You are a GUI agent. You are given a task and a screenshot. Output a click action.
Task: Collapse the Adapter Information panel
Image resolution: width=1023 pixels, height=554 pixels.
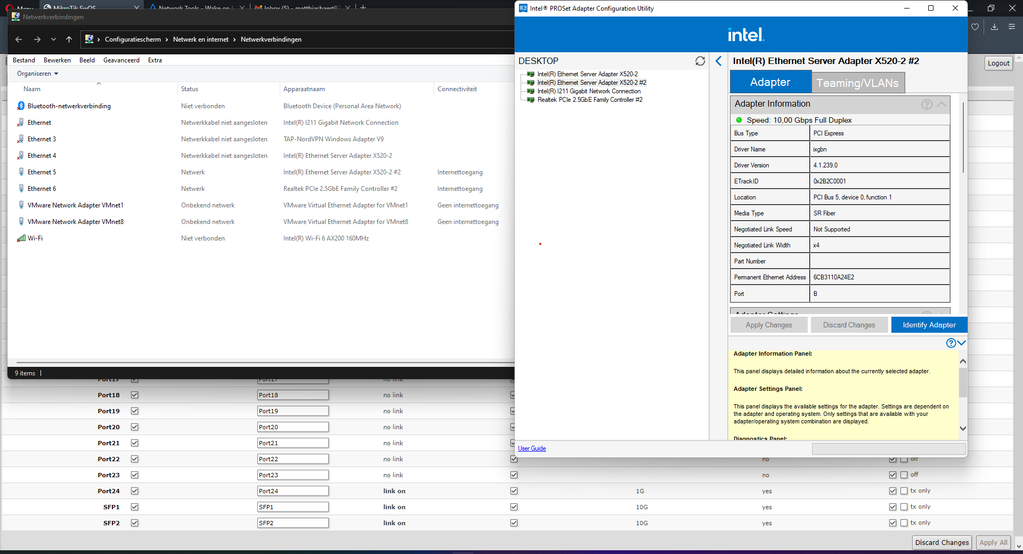click(x=941, y=104)
